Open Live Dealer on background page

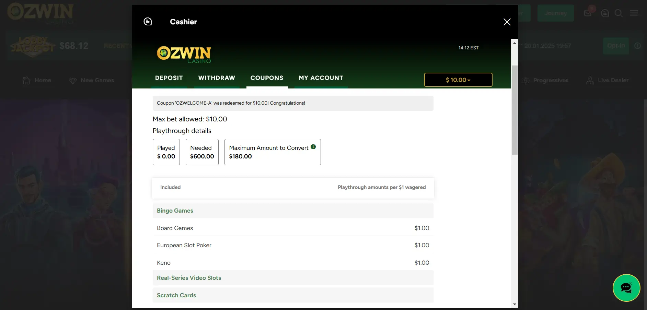pyautogui.click(x=607, y=80)
